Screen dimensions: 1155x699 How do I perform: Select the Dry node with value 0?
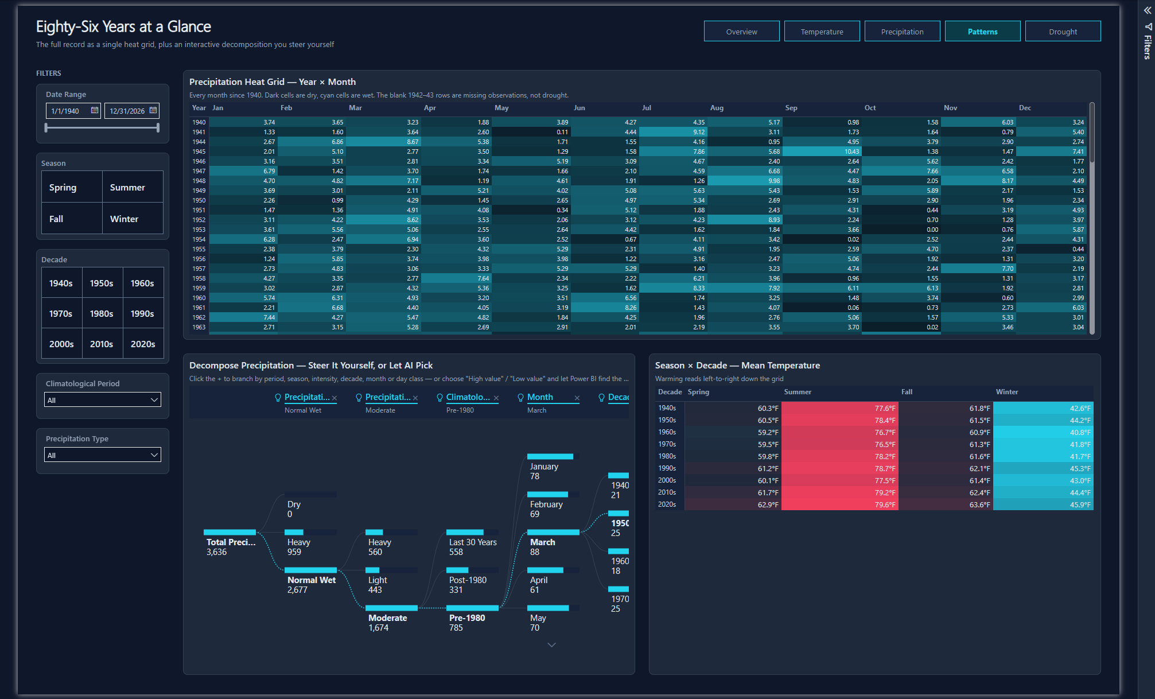tap(310, 505)
